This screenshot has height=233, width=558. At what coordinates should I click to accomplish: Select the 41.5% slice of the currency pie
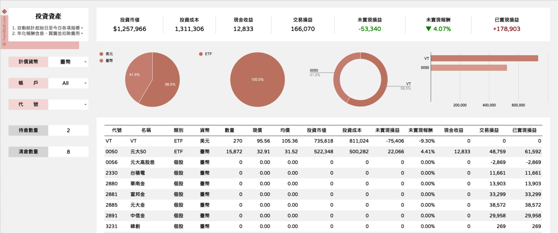[x=136, y=76]
